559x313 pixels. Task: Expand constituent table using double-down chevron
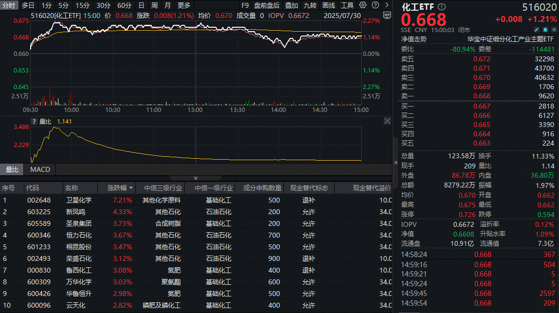(x=195, y=178)
